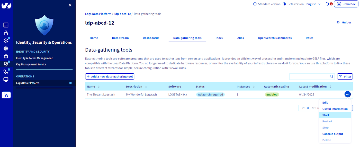
Task: Select the phone icon in sidebar
Action: [6, 72]
